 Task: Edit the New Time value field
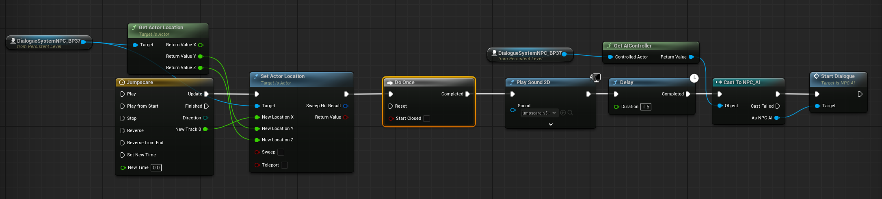tap(156, 168)
